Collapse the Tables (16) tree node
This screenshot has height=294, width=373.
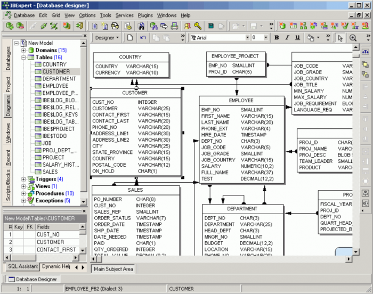tap(23, 58)
